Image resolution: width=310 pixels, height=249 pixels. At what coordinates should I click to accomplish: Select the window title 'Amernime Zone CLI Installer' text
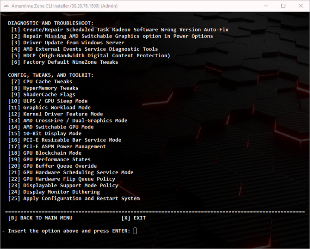40,6
